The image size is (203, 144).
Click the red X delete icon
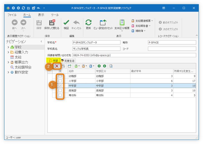[x=57, y=66]
